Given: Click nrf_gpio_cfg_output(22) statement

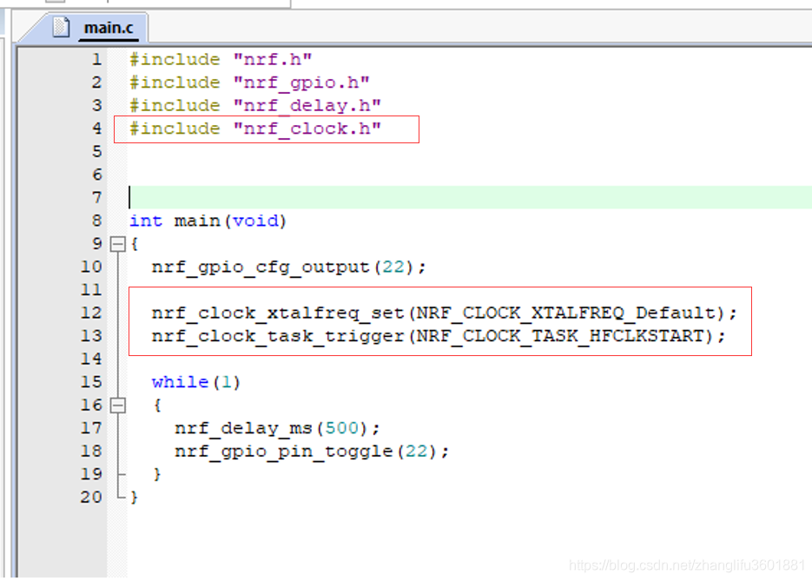Looking at the screenshot, I should 288,267.
